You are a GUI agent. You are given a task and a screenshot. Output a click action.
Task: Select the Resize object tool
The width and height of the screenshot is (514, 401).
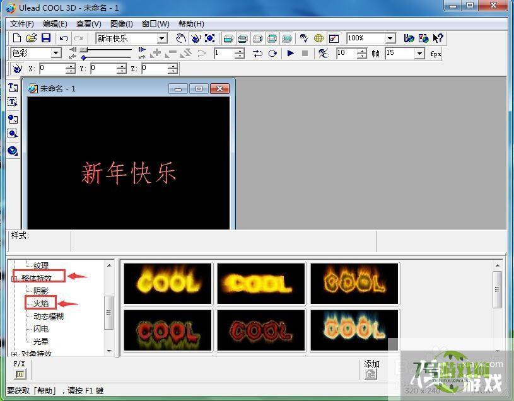coord(210,38)
